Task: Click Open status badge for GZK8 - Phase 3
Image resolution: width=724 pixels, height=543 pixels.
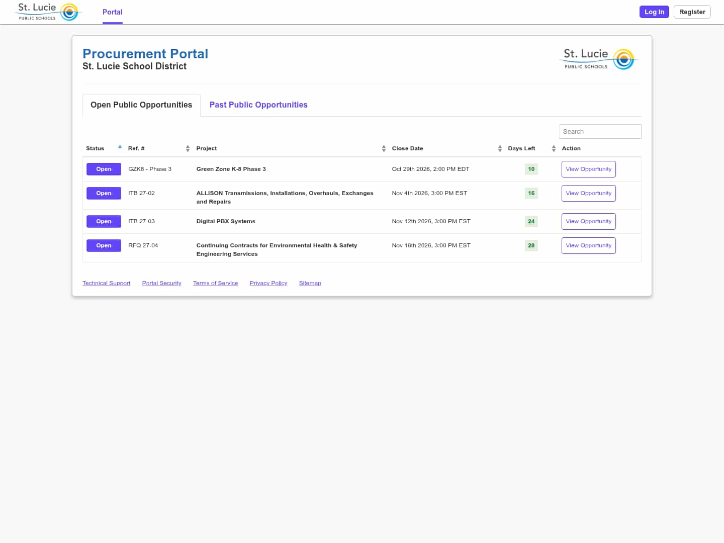Action: [104, 169]
